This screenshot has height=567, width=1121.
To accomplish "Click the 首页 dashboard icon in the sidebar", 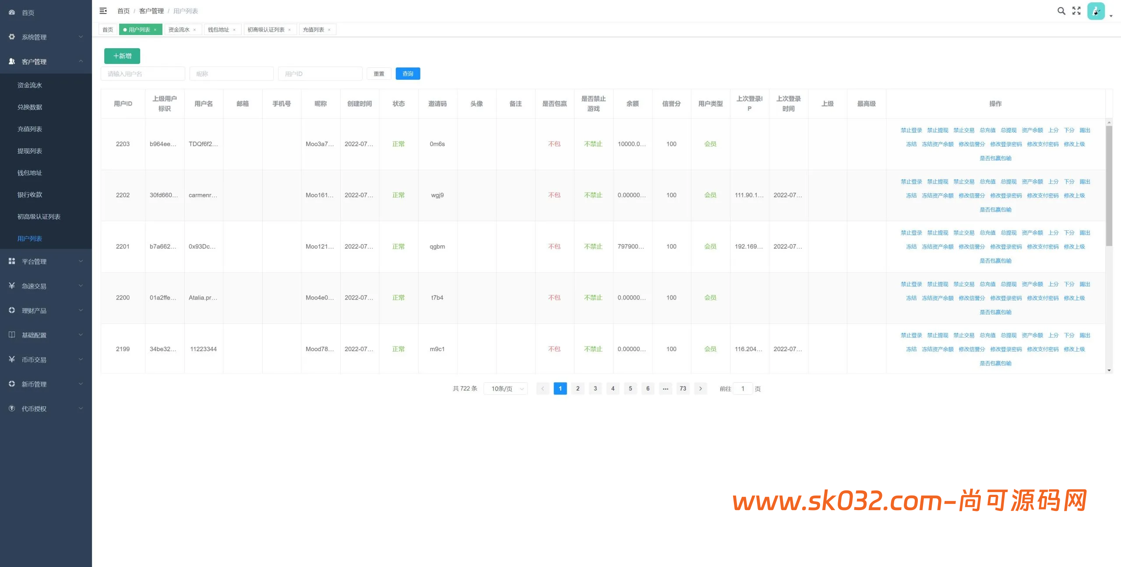I will [12, 12].
